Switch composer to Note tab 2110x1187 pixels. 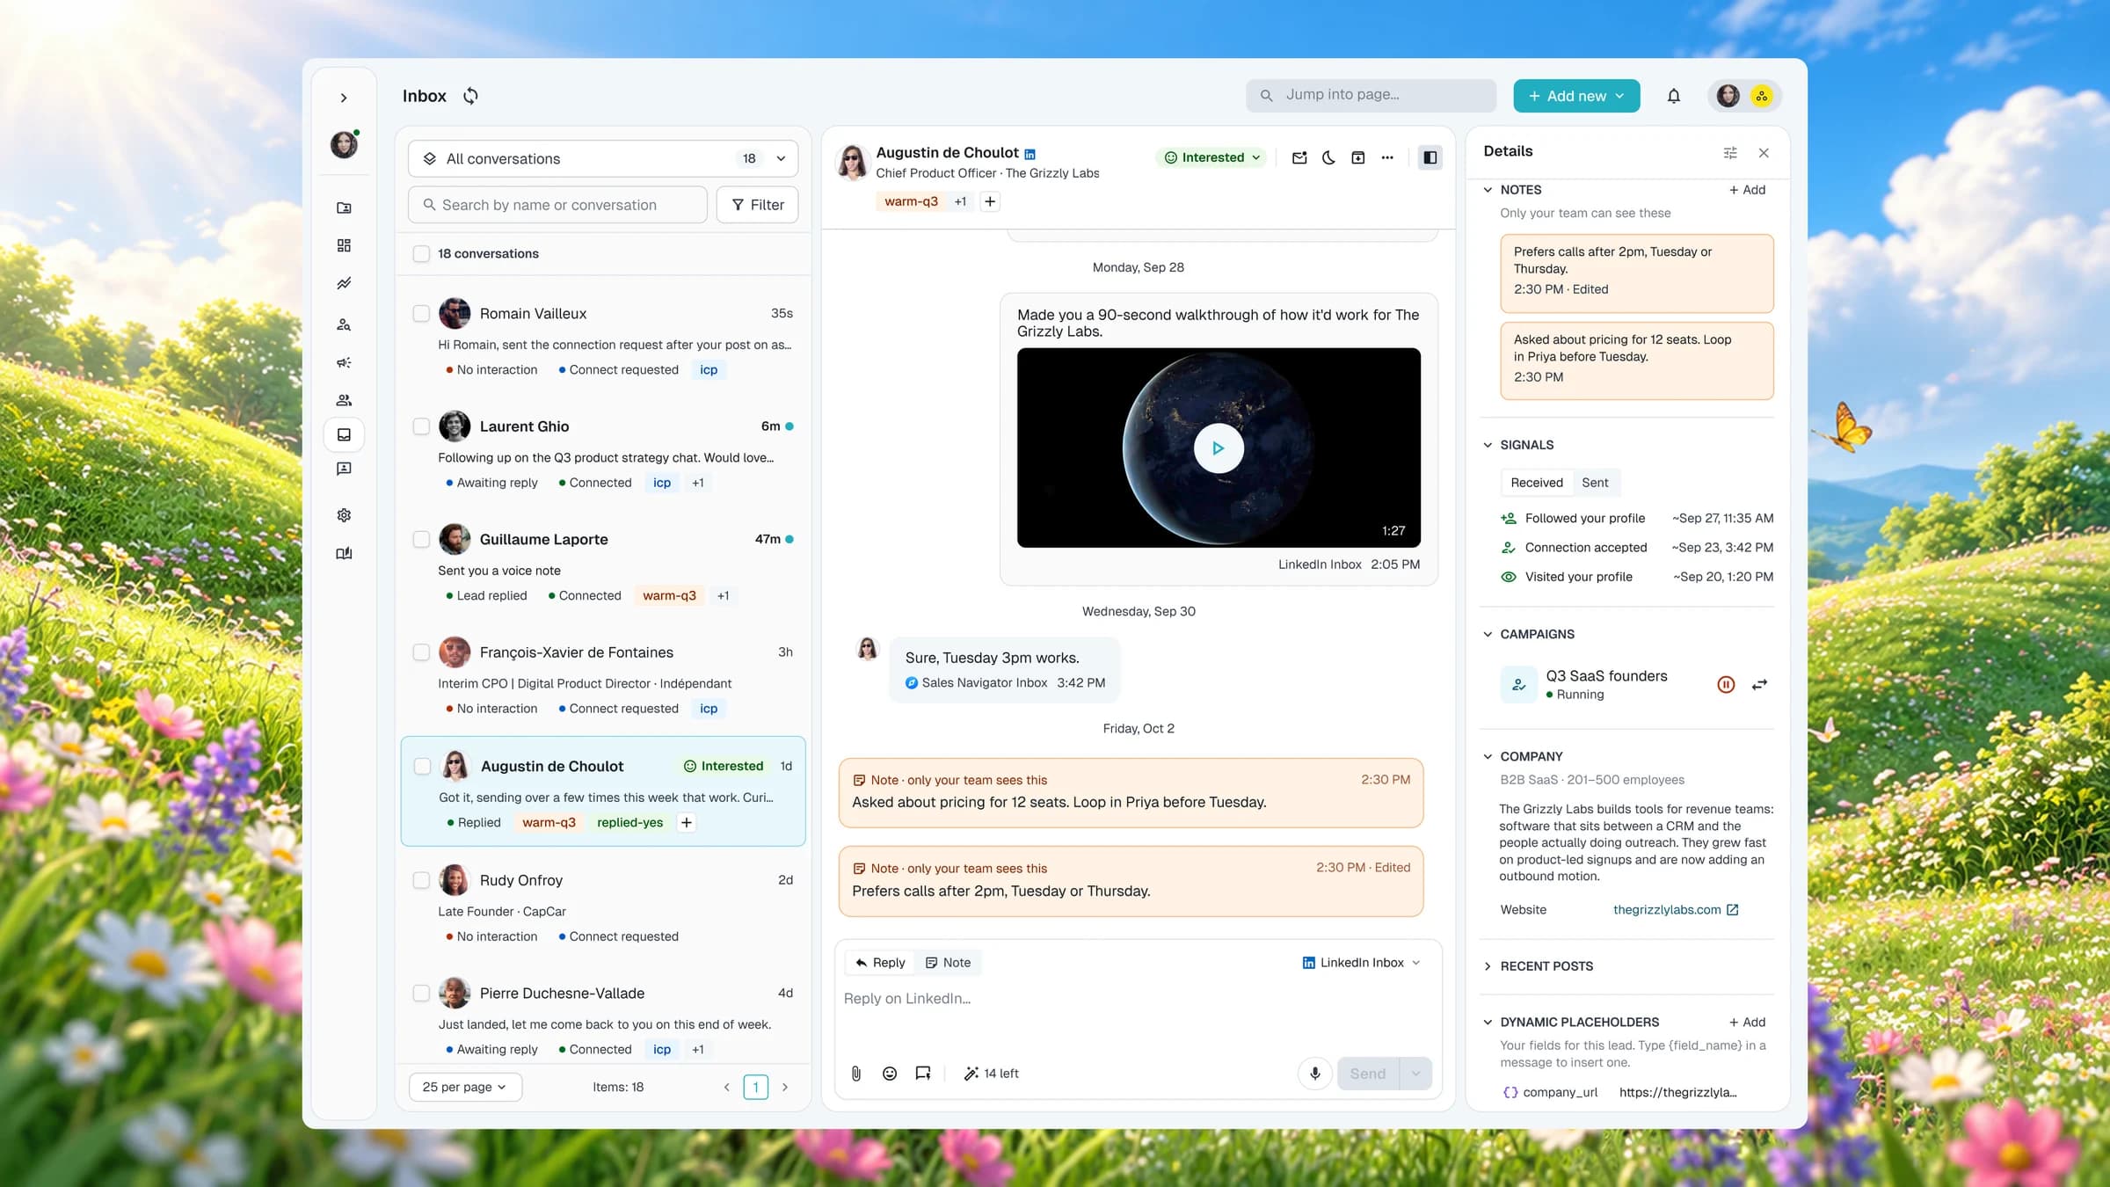948,963
